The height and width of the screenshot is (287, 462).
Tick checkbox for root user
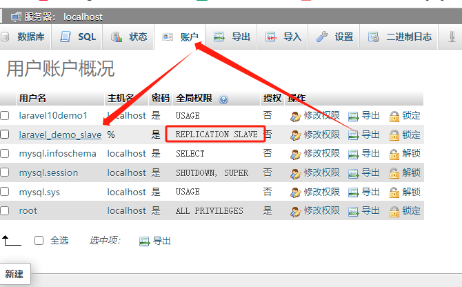pyautogui.click(x=4, y=210)
